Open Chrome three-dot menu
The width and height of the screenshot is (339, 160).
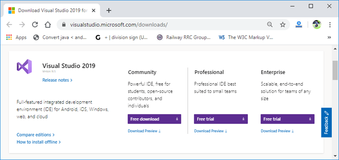click(x=330, y=25)
